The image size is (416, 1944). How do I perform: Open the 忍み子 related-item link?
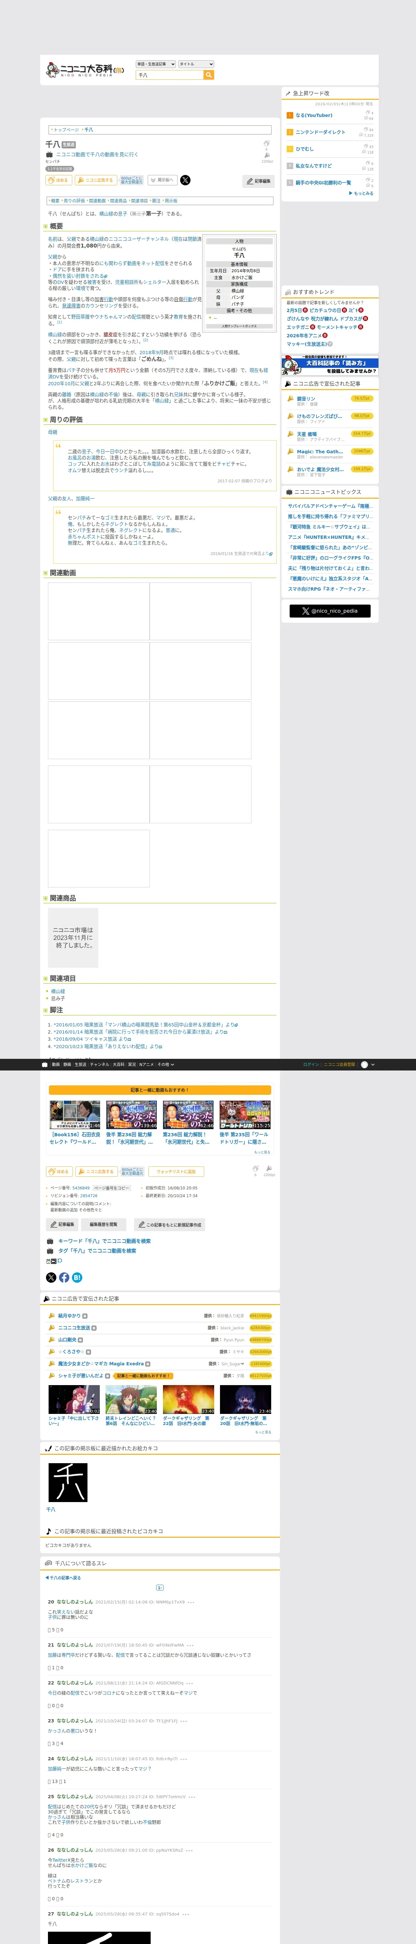[58, 999]
